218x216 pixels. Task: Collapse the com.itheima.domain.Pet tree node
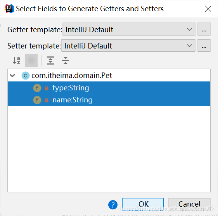(x=12, y=76)
